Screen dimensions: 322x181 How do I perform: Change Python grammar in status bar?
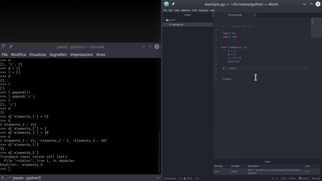point(292,178)
